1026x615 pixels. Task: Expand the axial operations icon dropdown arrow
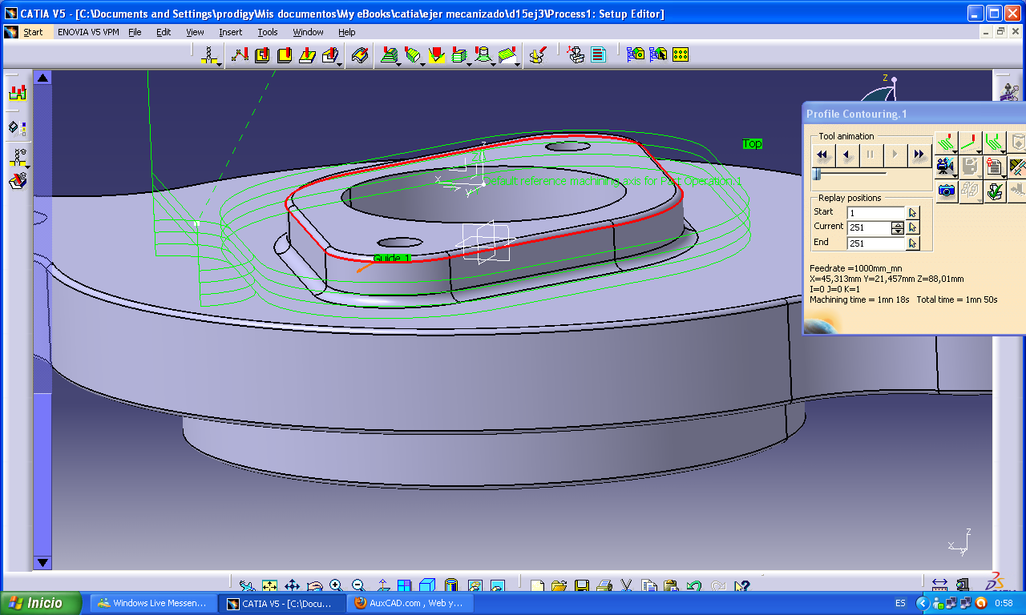219,65
